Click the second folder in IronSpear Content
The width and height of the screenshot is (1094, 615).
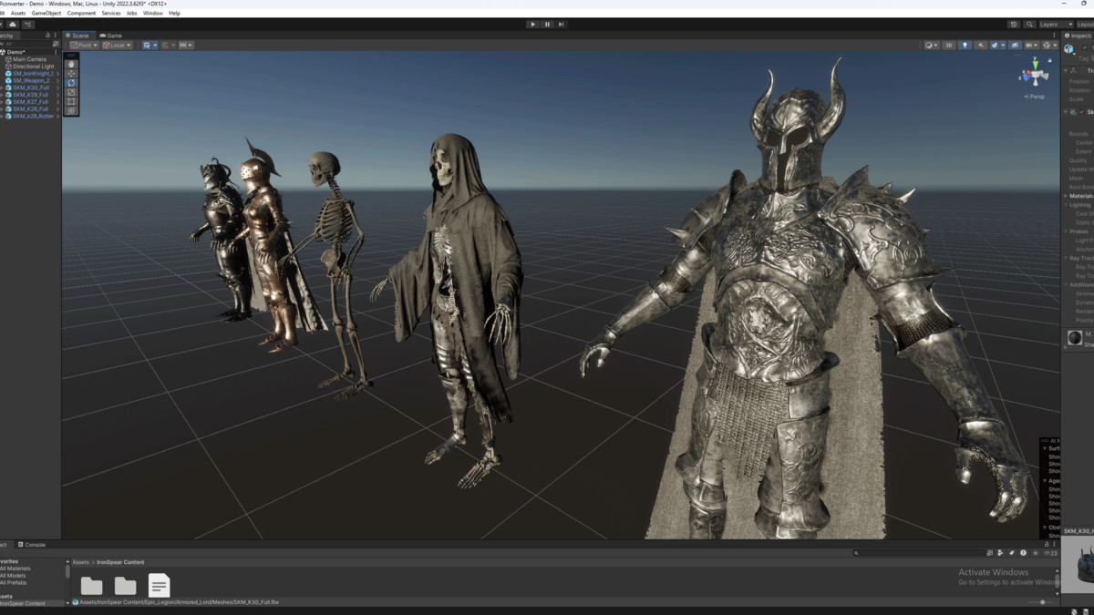click(125, 585)
